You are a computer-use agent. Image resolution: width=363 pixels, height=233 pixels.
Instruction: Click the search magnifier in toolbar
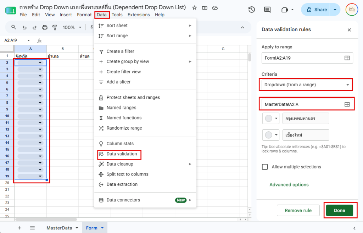pos(14,27)
